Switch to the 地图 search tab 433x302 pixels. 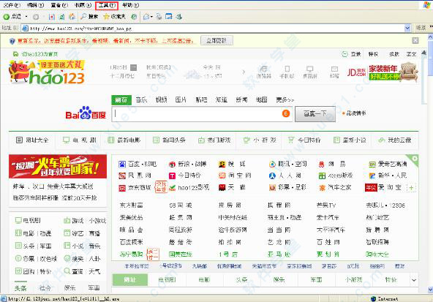262,99
